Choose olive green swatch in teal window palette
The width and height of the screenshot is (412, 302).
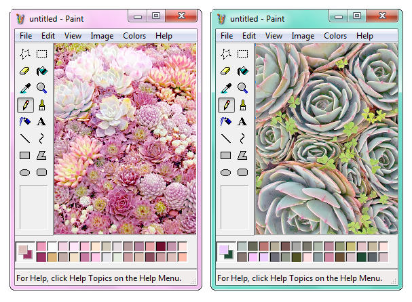[297, 257]
